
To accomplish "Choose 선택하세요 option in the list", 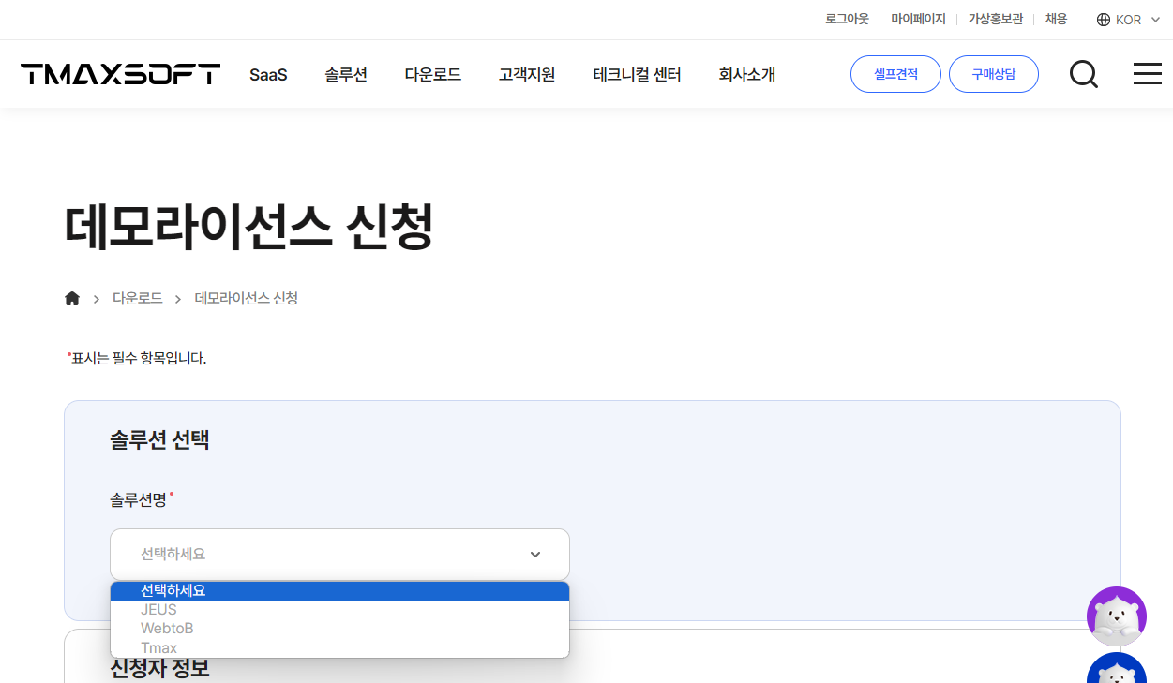I will (339, 591).
